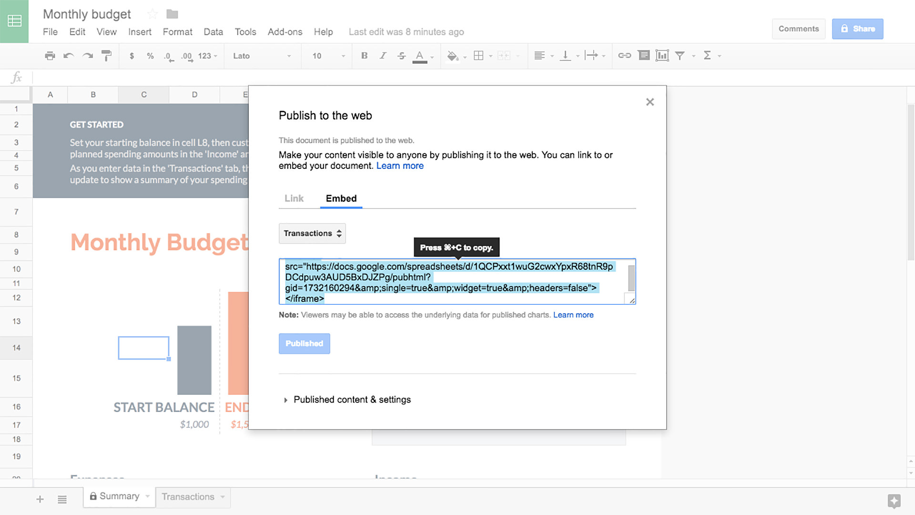Screen dimensions: 915x515
Task: Switch to the Link tab
Action: 294,198
